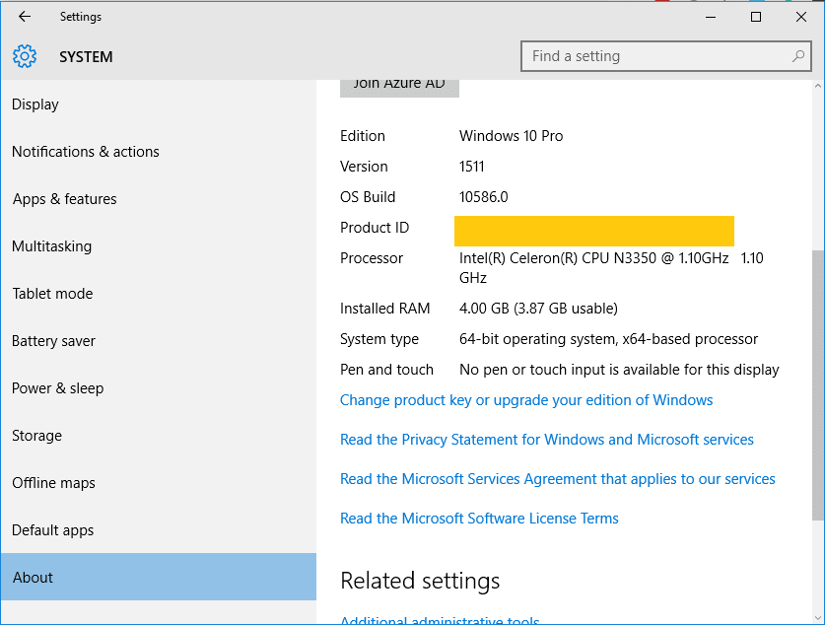The width and height of the screenshot is (825, 625).
Task: Open Notifications & actions
Action: 159,152
